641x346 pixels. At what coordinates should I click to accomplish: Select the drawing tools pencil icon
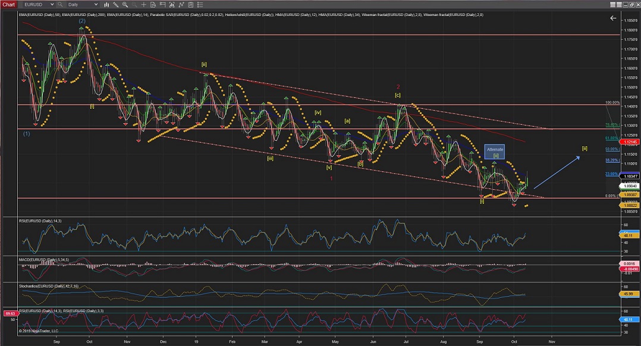[116, 5]
